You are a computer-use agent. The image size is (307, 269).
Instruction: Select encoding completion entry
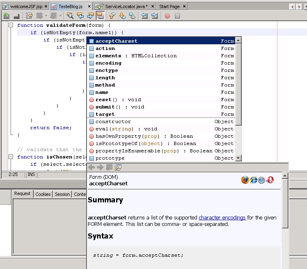(161, 63)
